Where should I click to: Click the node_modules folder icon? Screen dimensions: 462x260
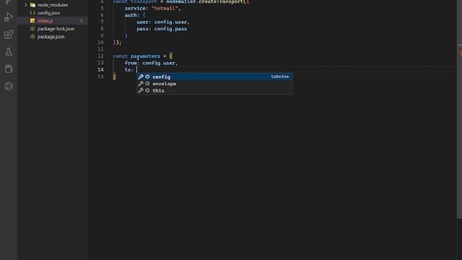pyautogui.click(x=32, y=5)
